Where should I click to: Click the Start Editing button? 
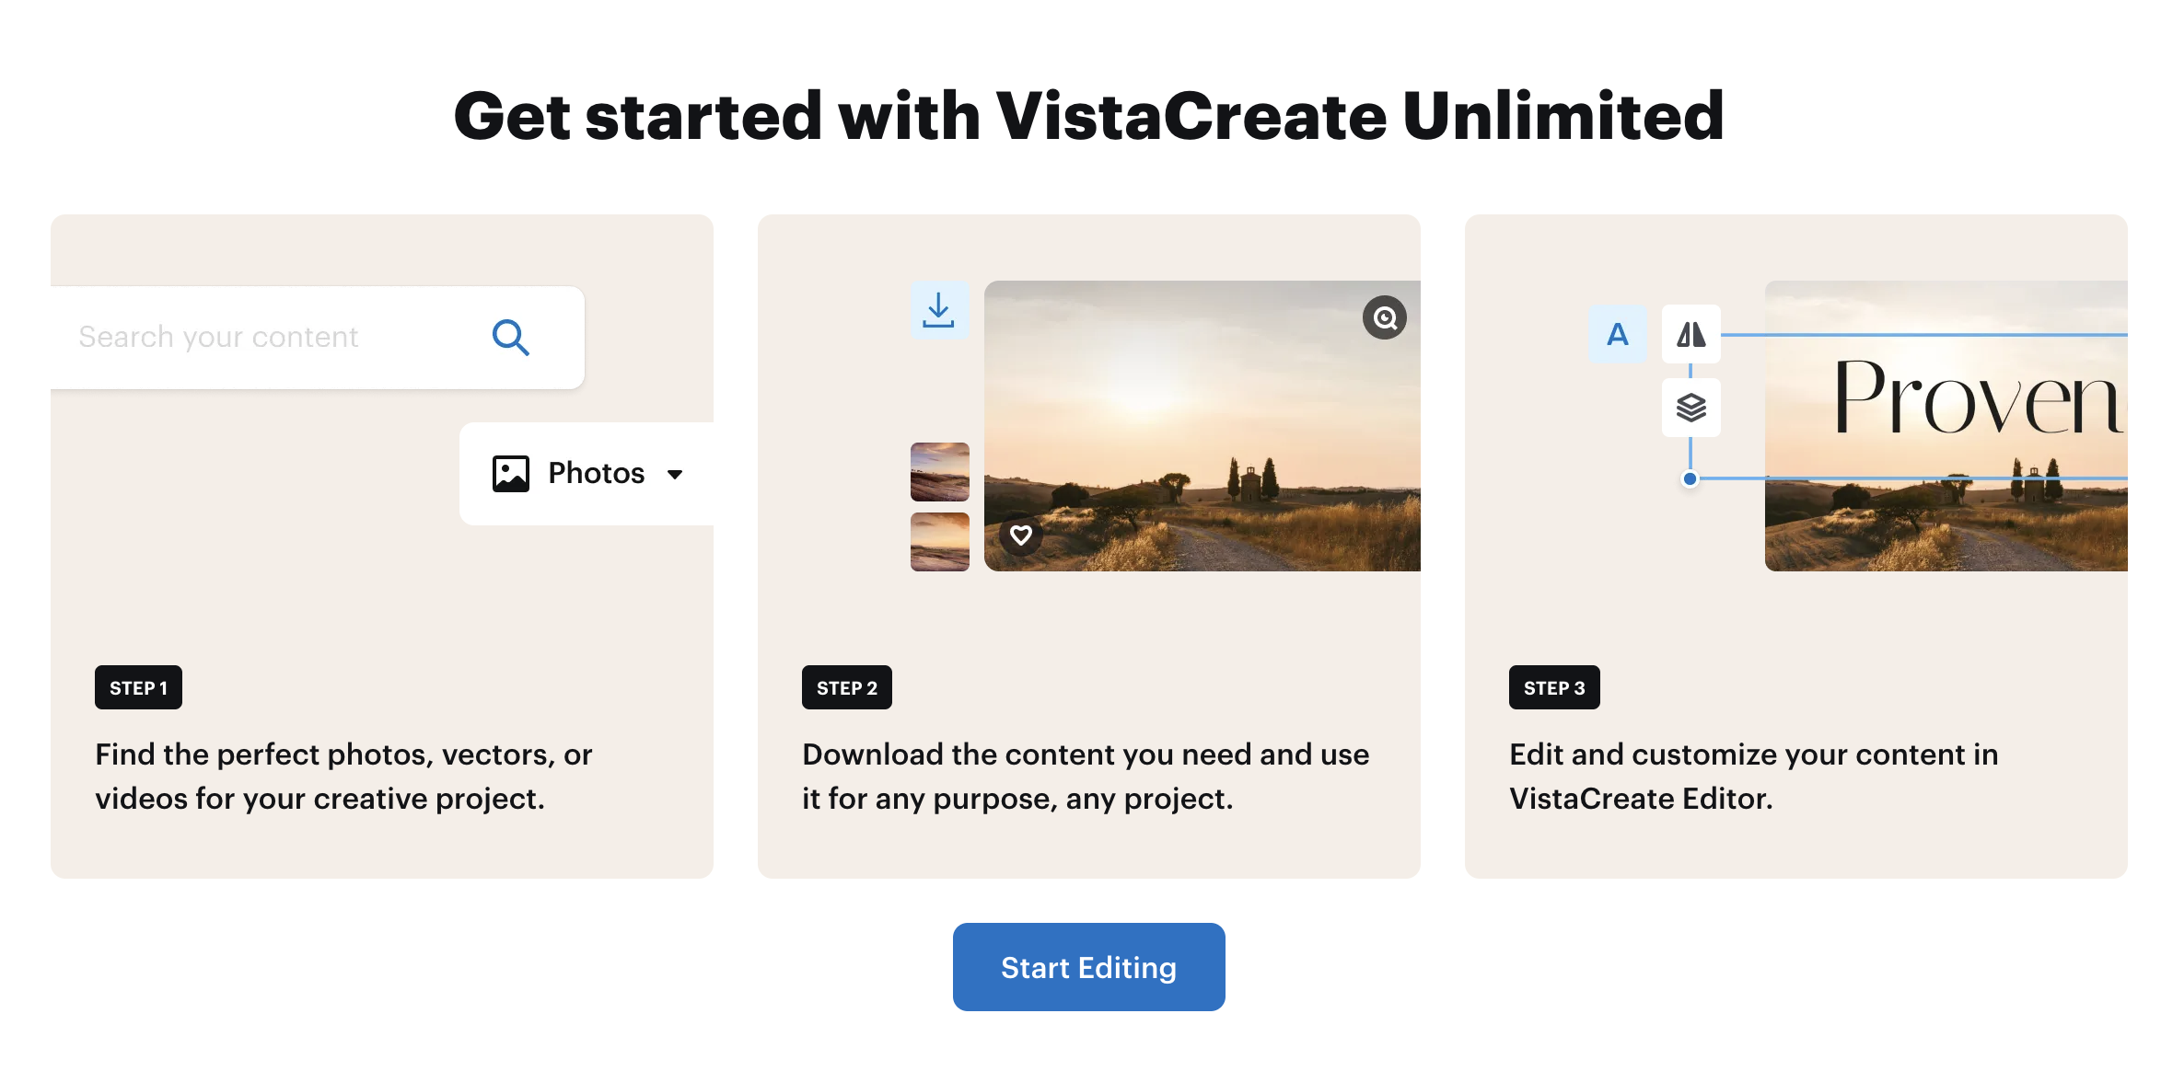tap(1088, 967)
